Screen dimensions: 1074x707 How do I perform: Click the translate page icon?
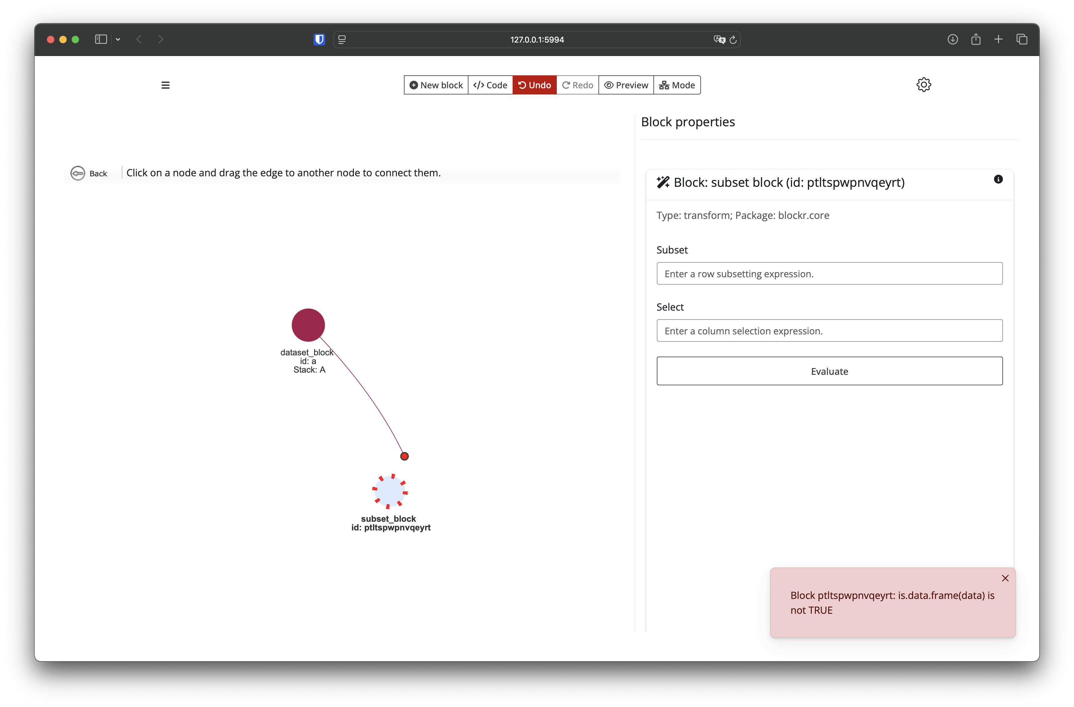(x=719, y=40)
